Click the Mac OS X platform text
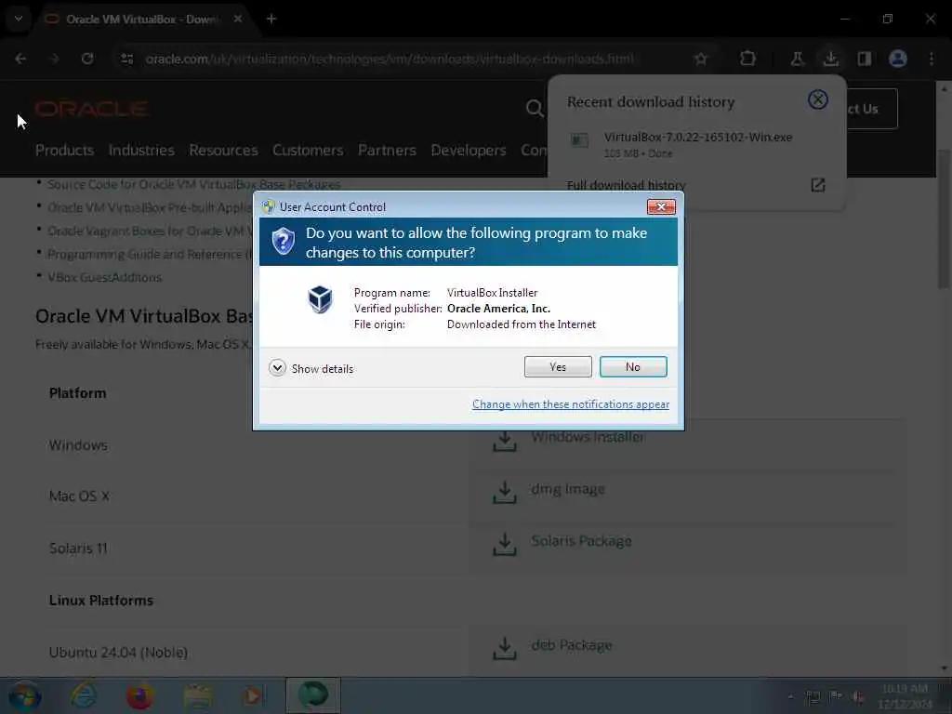The width and height of the screenshot is (952, 714). 80,496
